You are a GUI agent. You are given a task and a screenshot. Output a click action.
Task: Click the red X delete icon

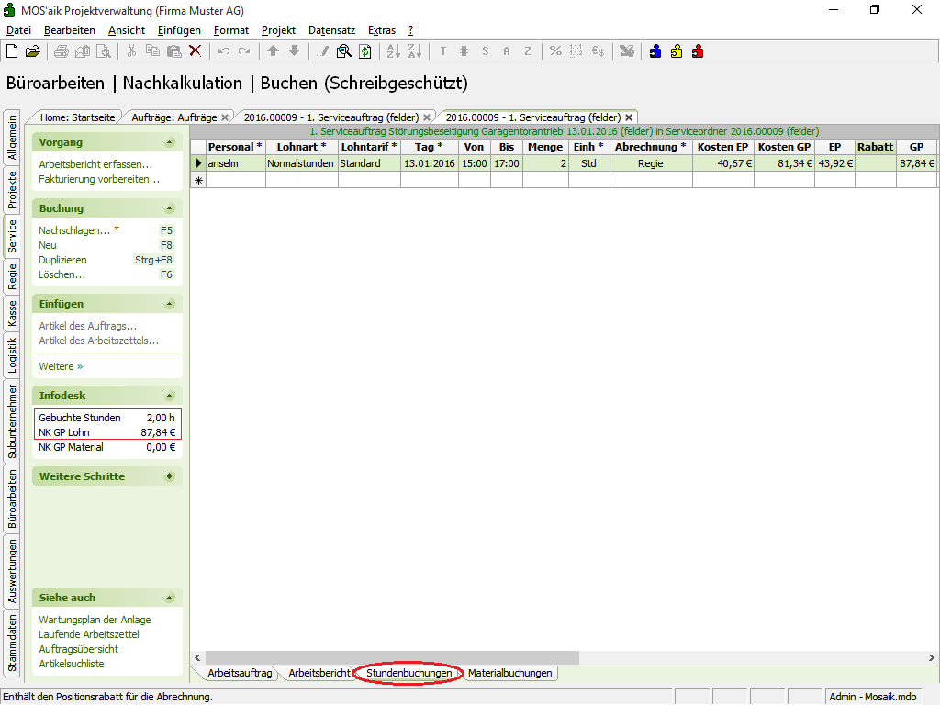click(195, 51)
